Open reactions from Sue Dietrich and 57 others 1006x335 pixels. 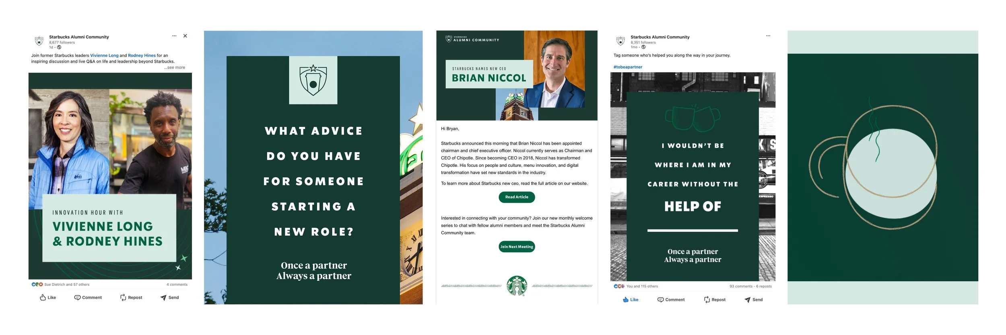pos(67,284)
